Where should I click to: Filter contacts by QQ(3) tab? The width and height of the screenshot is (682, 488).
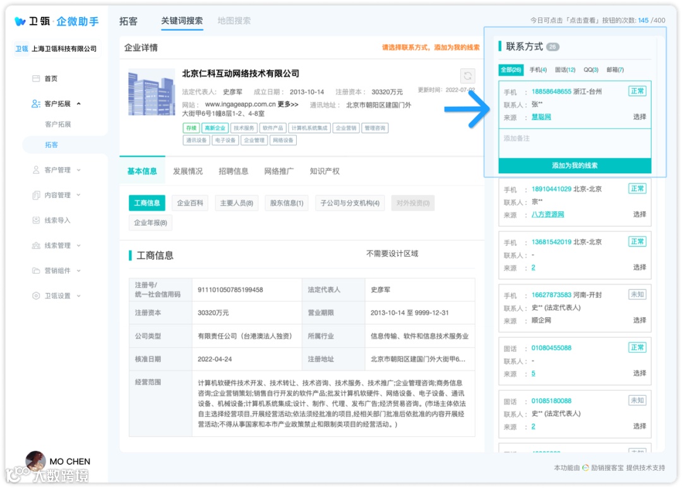590,70
